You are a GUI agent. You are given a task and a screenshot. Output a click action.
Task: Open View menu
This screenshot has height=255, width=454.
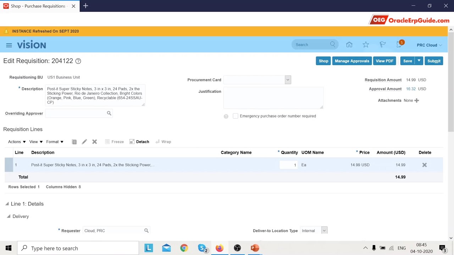[x=36, y=142]
